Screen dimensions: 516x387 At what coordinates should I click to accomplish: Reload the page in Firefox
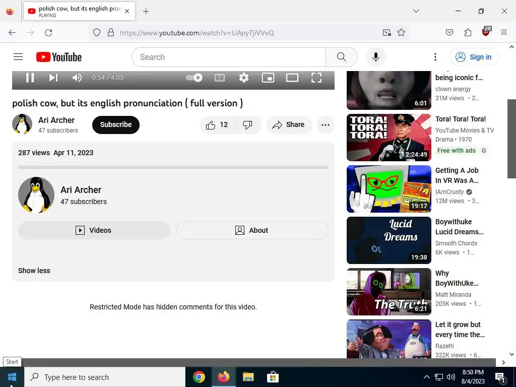48,33
